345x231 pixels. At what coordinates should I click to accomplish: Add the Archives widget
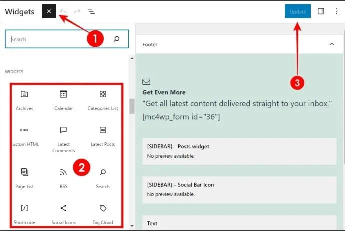coord(24,100)
